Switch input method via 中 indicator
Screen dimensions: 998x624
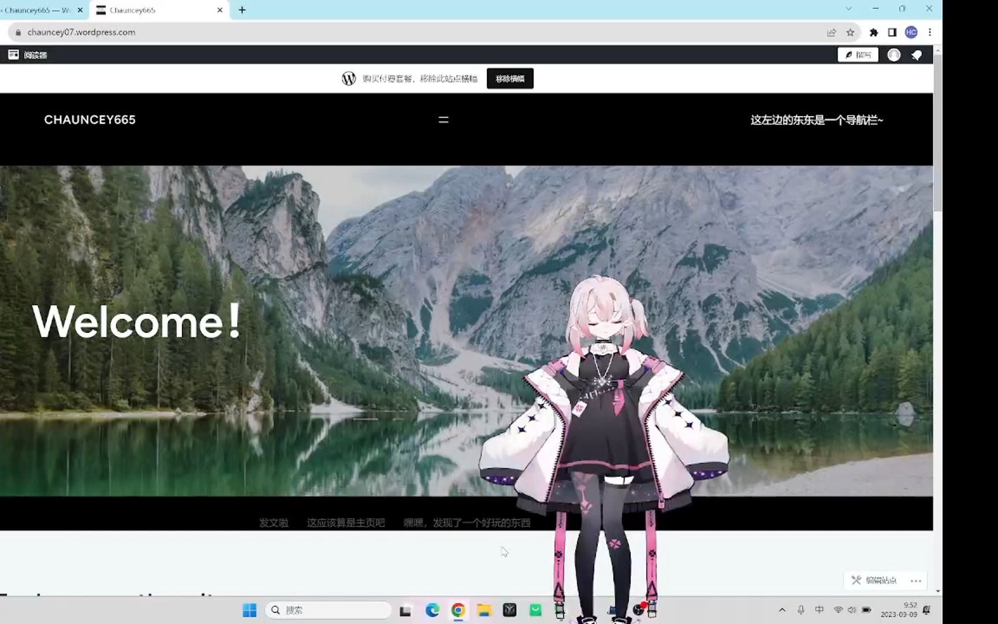[x=820, y=610]
